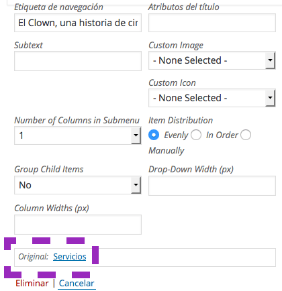Click the Item Distribution label
Image resolution: width=282 pixels, height=291 pixels.
tap(181, 121)
